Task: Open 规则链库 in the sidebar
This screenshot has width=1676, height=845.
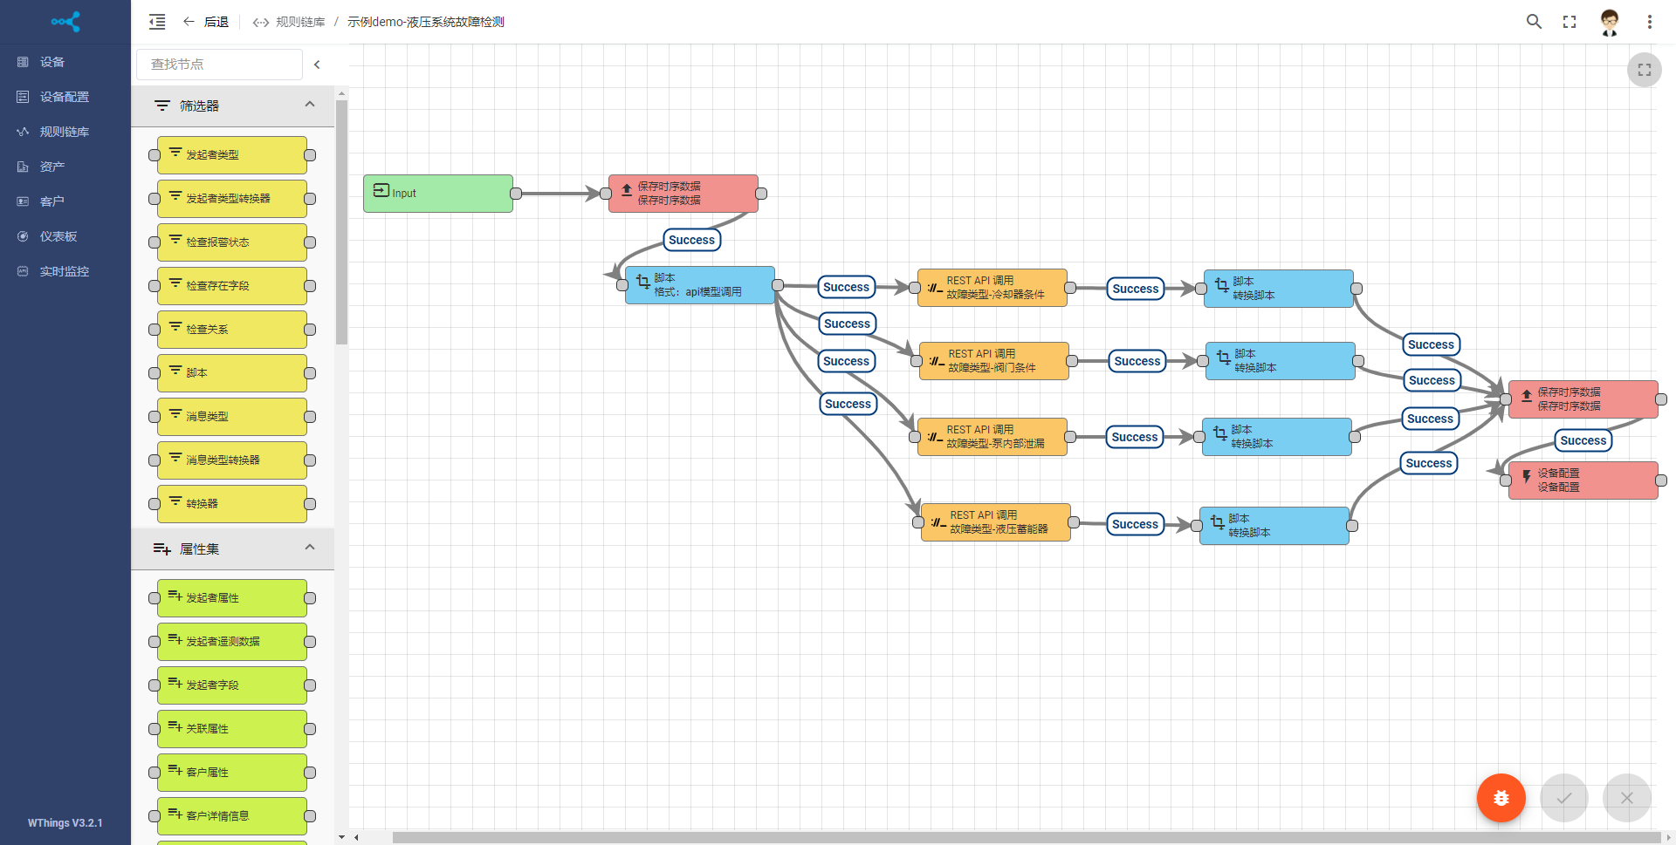Action: [x=65, y=132]
